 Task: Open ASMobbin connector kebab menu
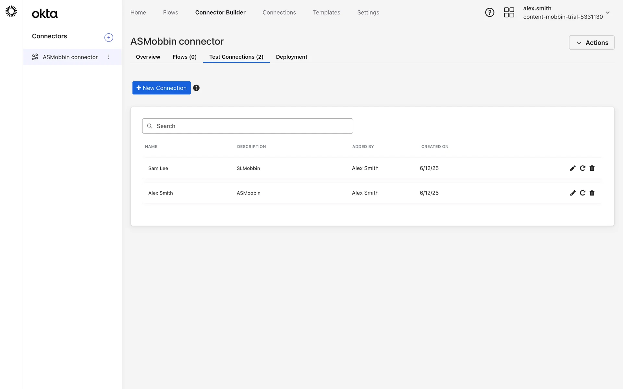[109, 57]
